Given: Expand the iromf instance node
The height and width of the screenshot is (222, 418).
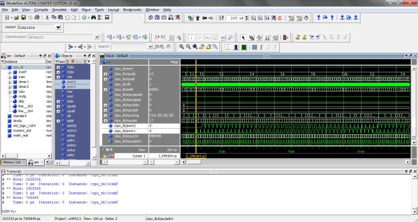Looking at the screenshot, I should [x=9, y=72].
